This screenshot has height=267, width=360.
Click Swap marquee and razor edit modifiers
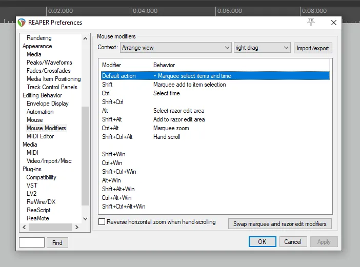tap(279, 223)
